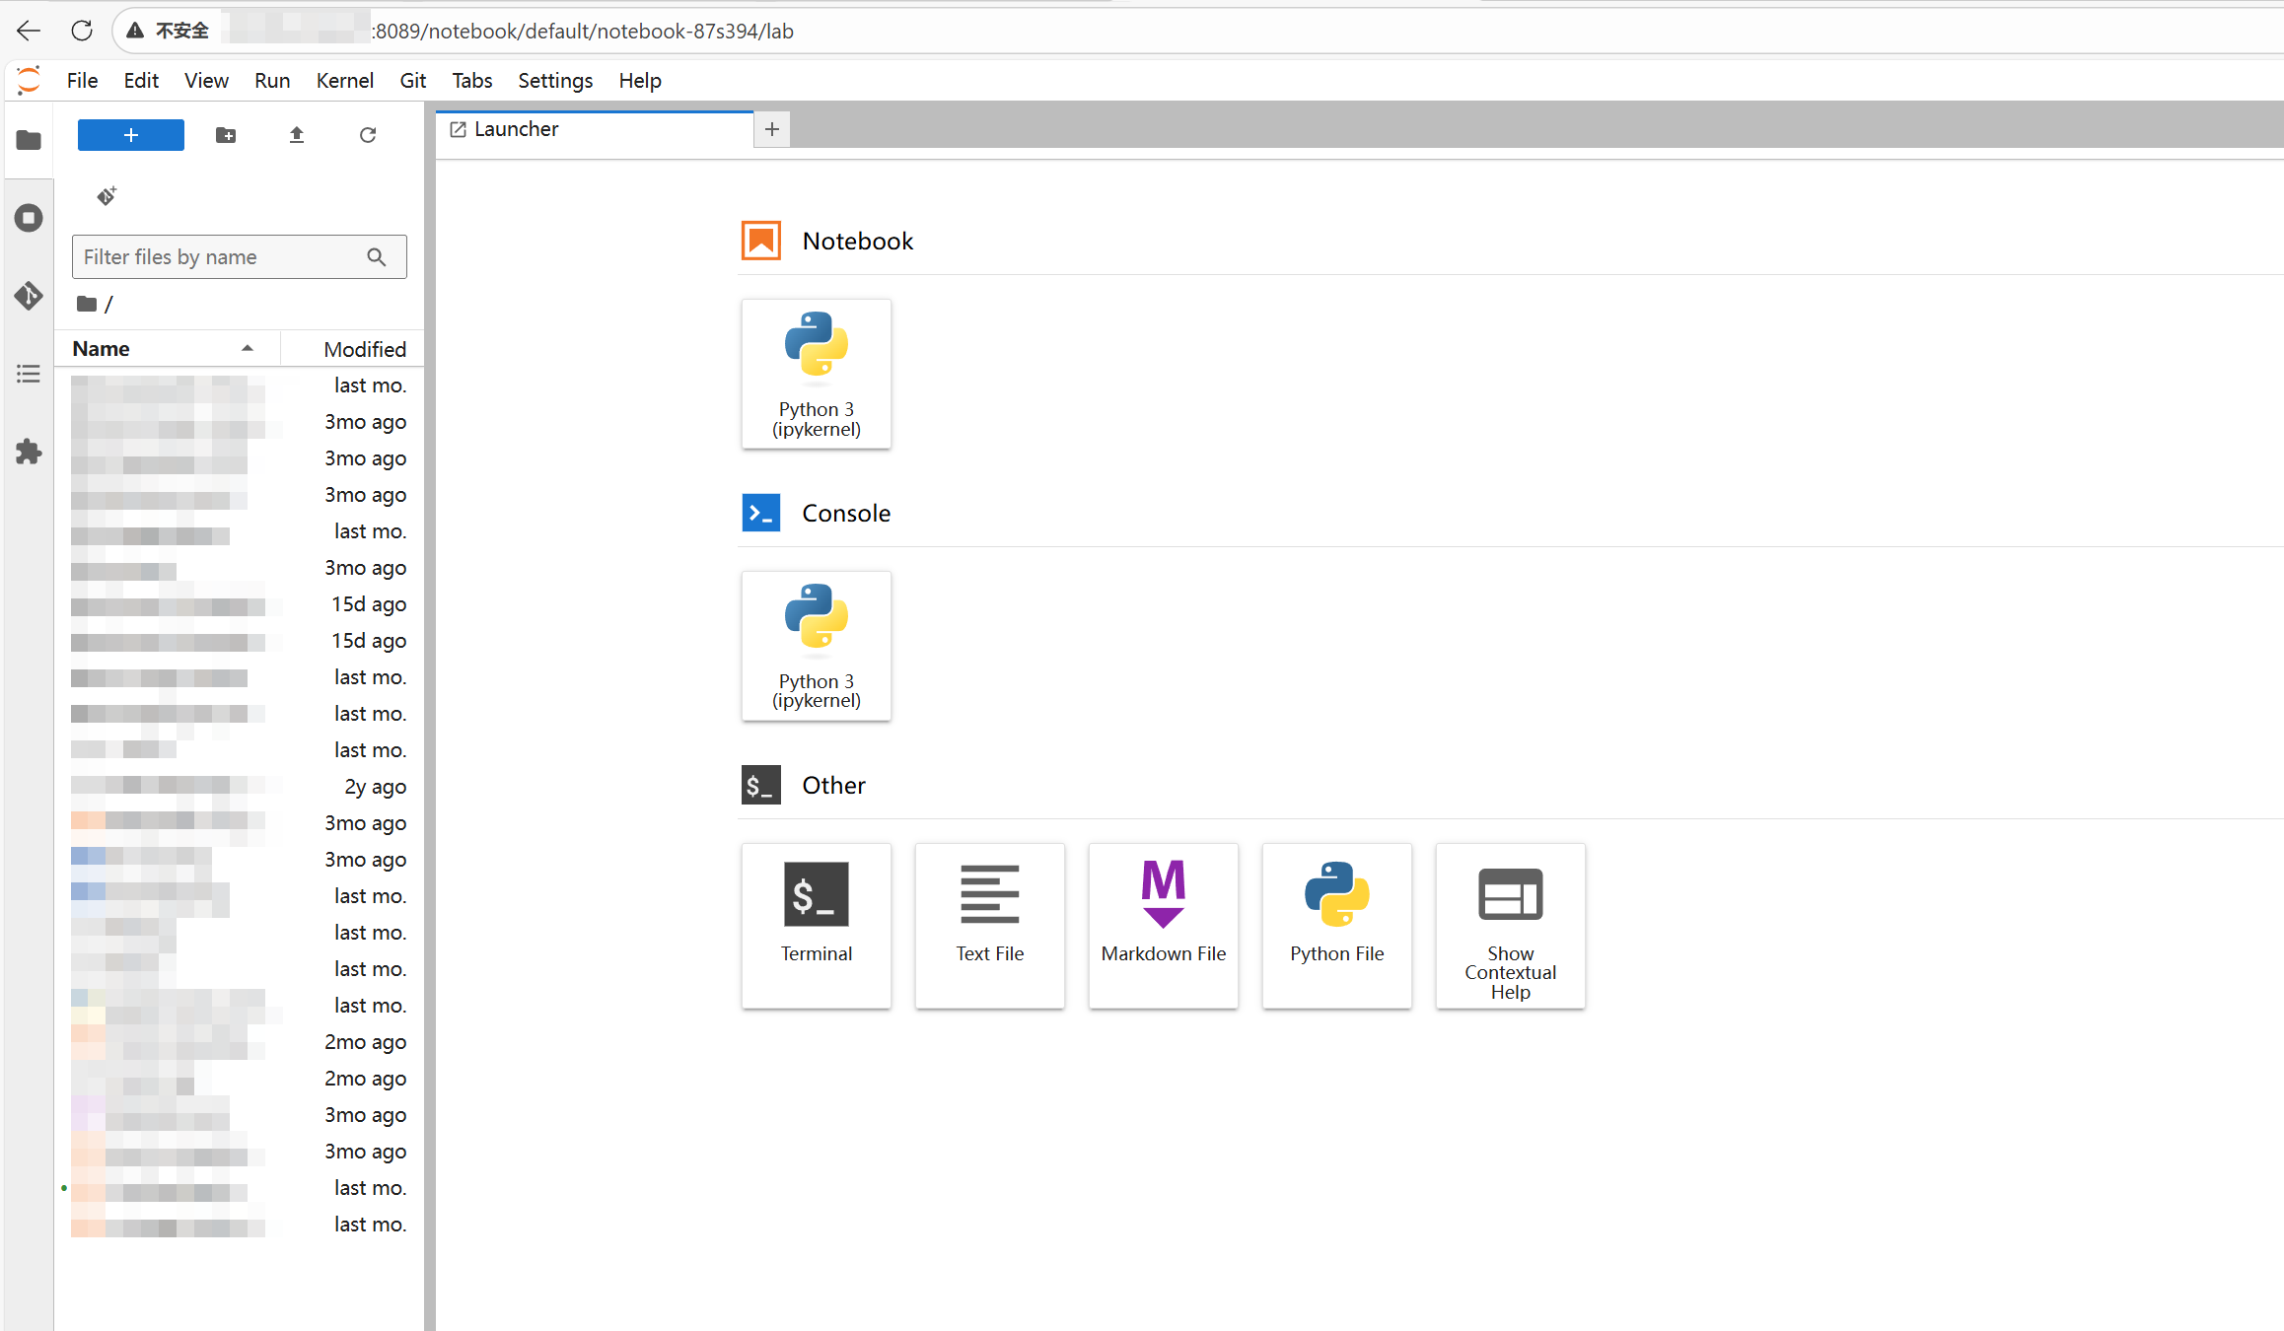This screenshot has width=2284, height=1331.
Task: Click Show Contextual Help card
Action: pyautogui.click(x=1510, y=925)
